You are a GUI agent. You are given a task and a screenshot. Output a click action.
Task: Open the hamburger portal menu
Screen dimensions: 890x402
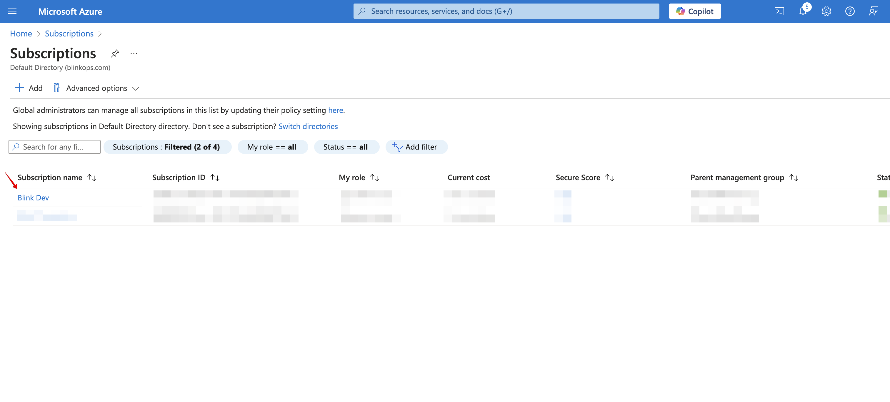coord(12,11)
